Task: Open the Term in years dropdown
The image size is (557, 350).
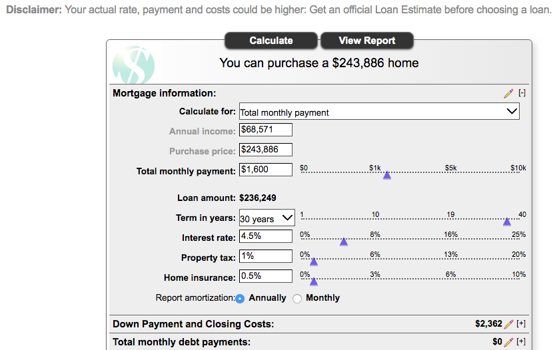Action: [267, 218]
